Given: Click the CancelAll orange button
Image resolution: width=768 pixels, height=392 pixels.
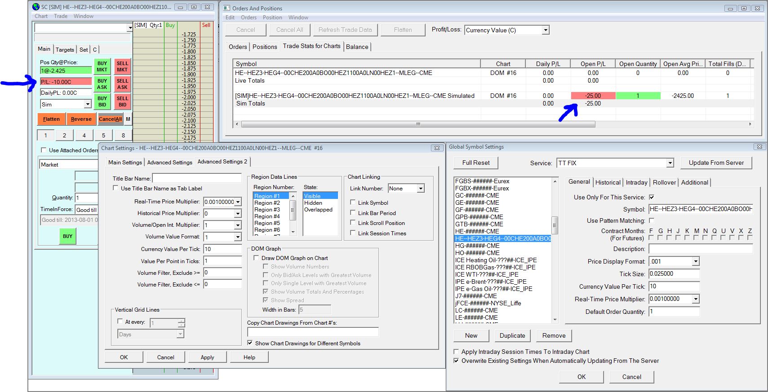Looking at the screenshot, I should coord(110,119).
